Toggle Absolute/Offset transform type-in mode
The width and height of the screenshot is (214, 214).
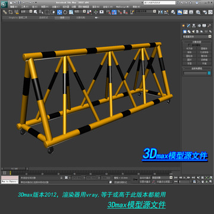pyautogui.click(x=66, y=178)
